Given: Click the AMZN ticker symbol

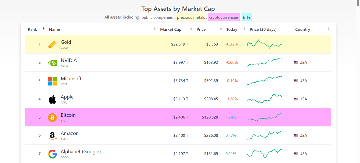Looking at the screenshot, I should [x=64, y=139].
